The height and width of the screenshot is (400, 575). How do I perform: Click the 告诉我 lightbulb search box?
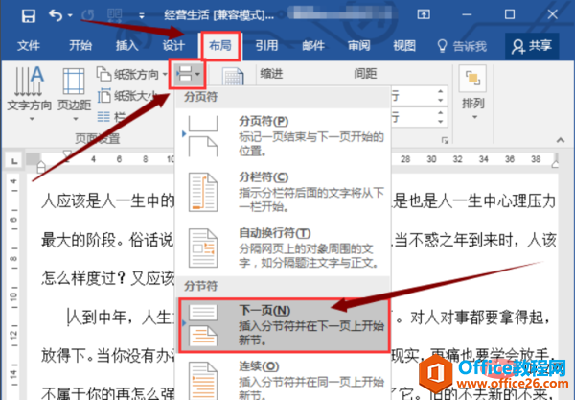(462, 46)
